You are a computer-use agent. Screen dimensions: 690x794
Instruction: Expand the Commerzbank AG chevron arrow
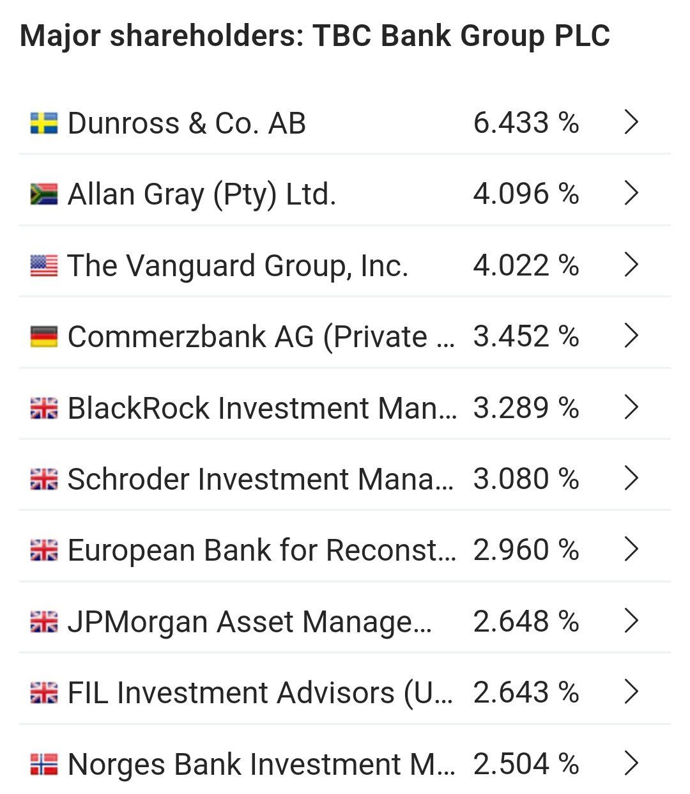pos(631,336)
